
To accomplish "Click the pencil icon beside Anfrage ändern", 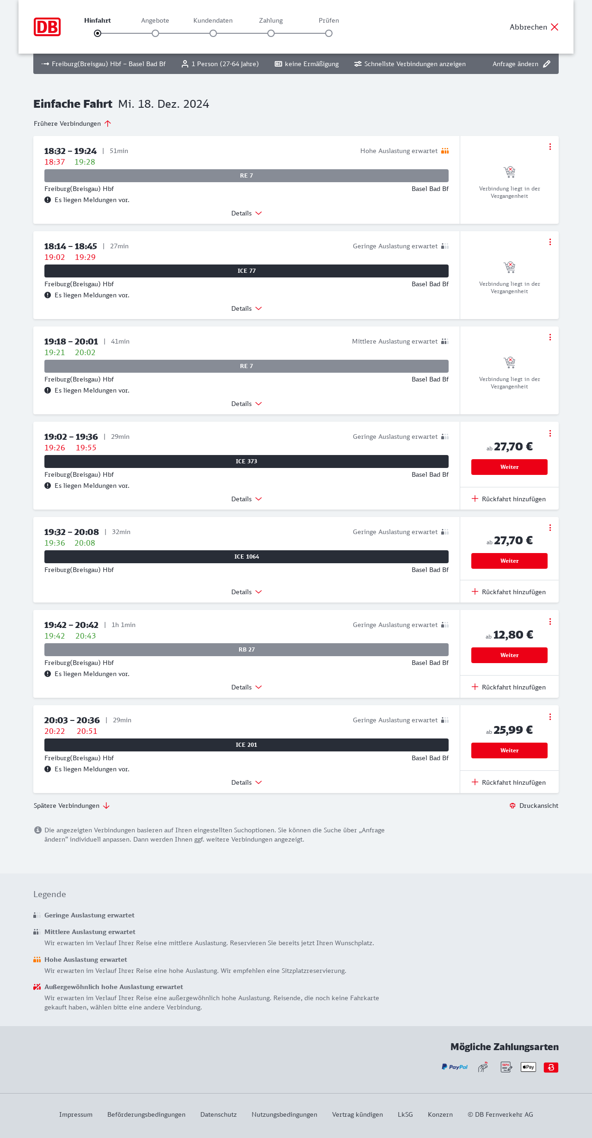I will click(547, 64).
